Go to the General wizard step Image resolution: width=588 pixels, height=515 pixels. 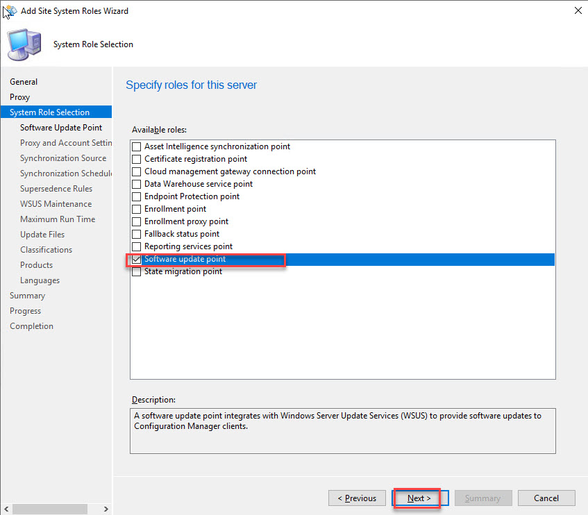(x=24, y=82)
